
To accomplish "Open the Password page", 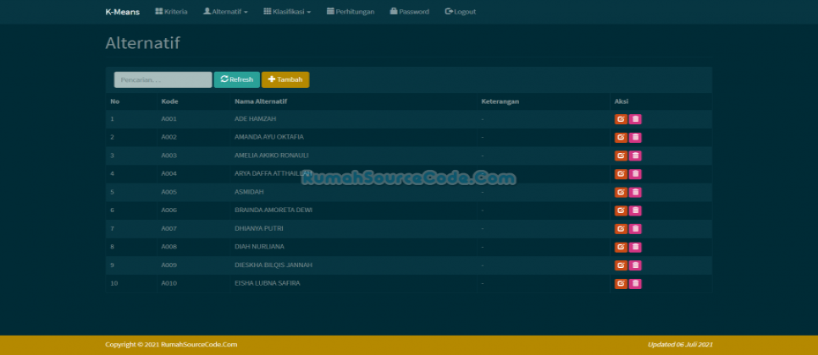I will click(410, 12).
